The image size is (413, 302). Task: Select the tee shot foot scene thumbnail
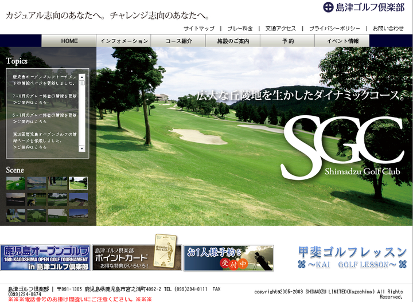click(x=16, y=215)
